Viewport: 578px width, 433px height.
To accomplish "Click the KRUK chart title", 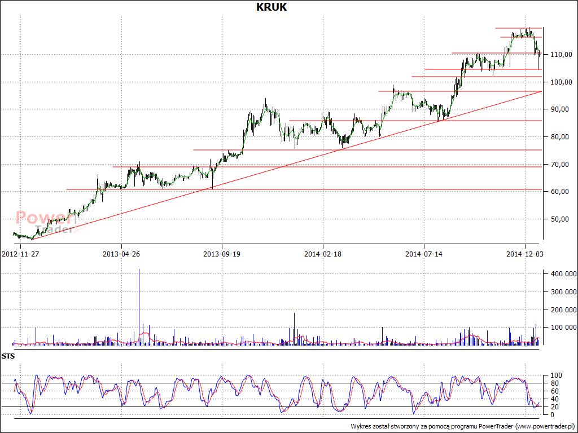I will pyautogui.click(x=272, y=7).
